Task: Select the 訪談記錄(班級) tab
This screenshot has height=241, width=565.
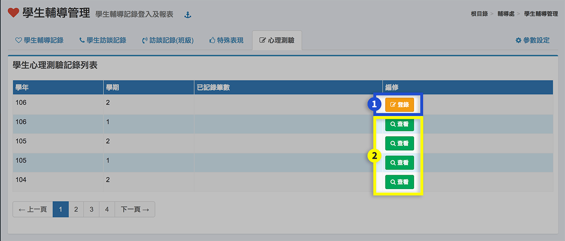Action: pos(168,40)
